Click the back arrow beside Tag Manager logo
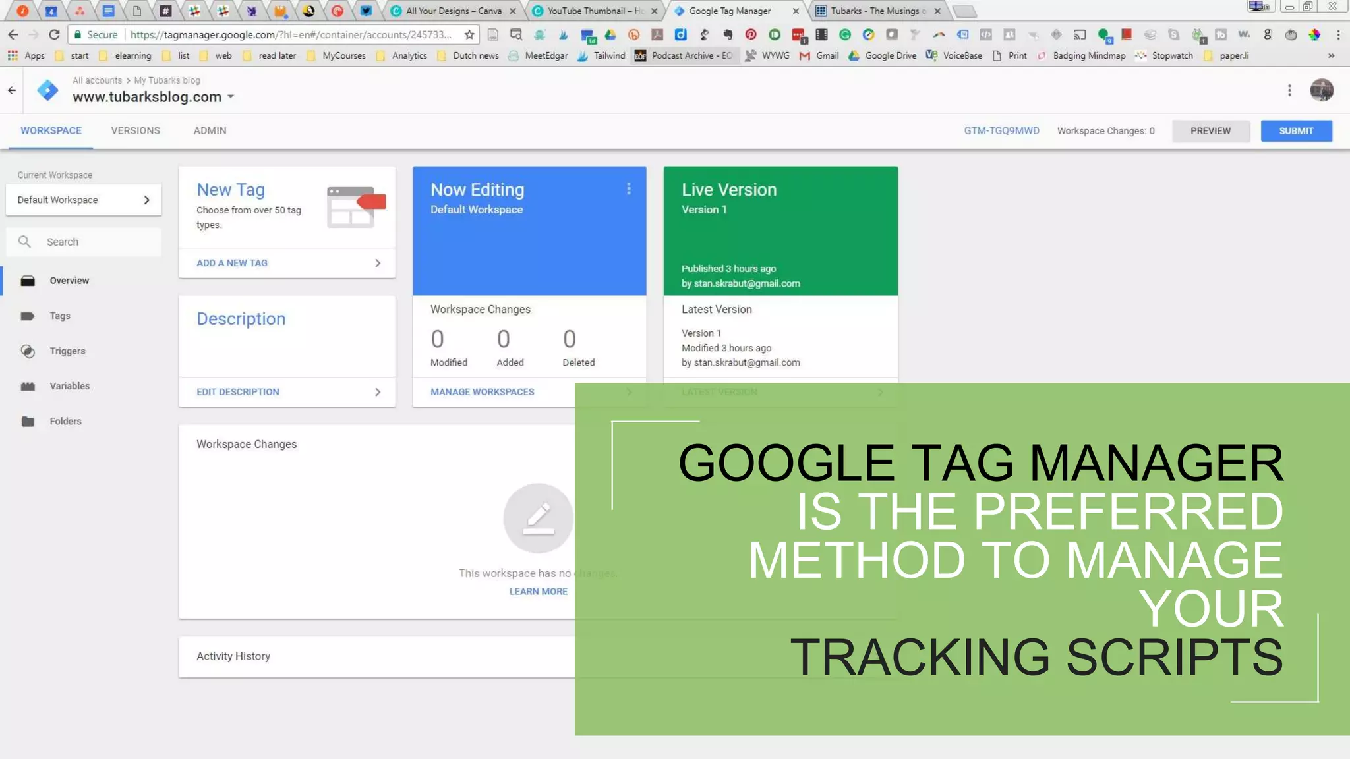Image resolution: width=1350 pixels, height=759 pixels. click(12, 90)
